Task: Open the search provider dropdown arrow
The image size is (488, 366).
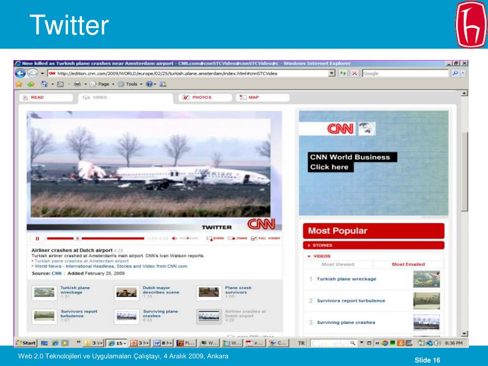Action: point(463,73)
